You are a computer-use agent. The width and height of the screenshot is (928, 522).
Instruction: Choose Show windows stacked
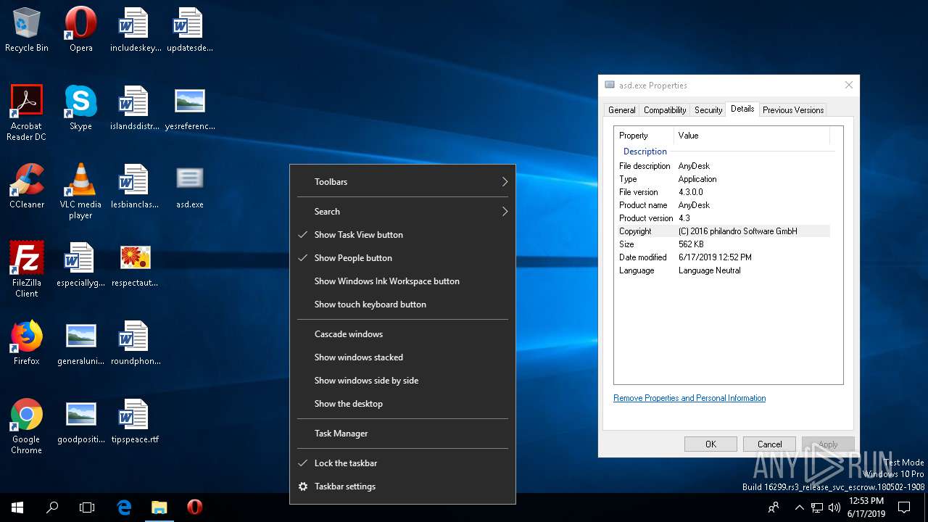pyautogui.click(x=402, y=357)
